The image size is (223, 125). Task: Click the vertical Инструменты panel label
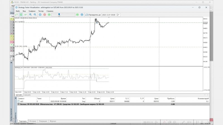click(16, 117)
